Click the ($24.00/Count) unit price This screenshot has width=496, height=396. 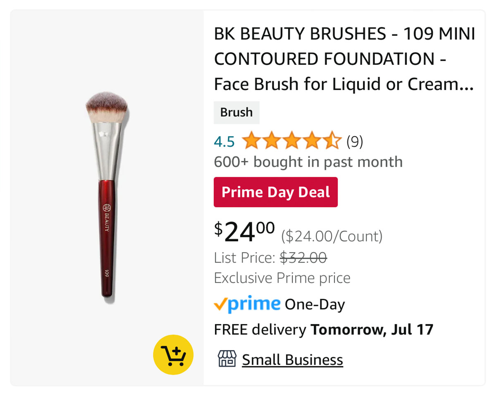(332, 237)
